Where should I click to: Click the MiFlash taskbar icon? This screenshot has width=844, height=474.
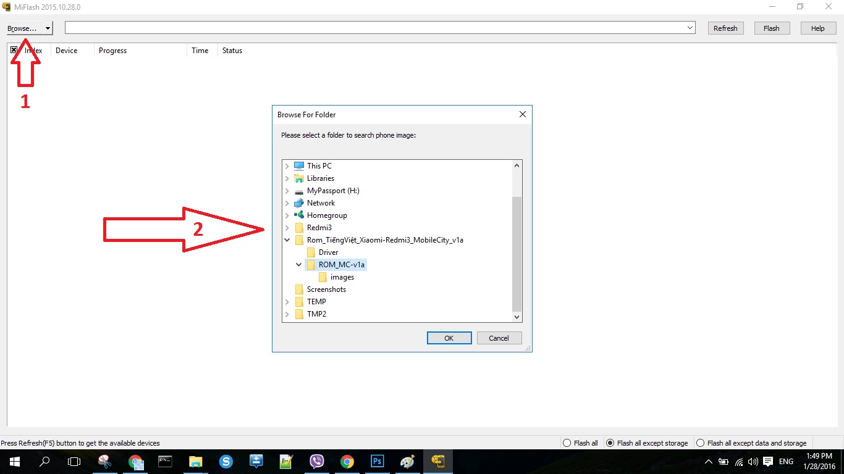(438, 462)
